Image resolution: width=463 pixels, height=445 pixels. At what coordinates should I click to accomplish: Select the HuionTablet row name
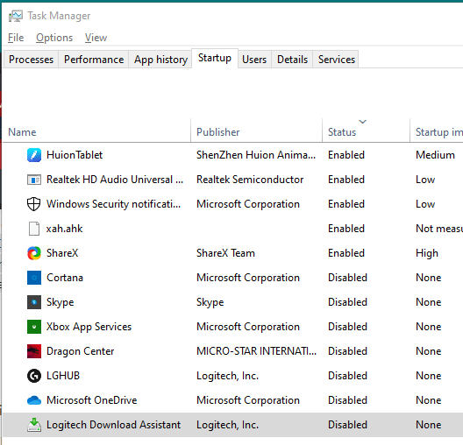tap(75, 155)
